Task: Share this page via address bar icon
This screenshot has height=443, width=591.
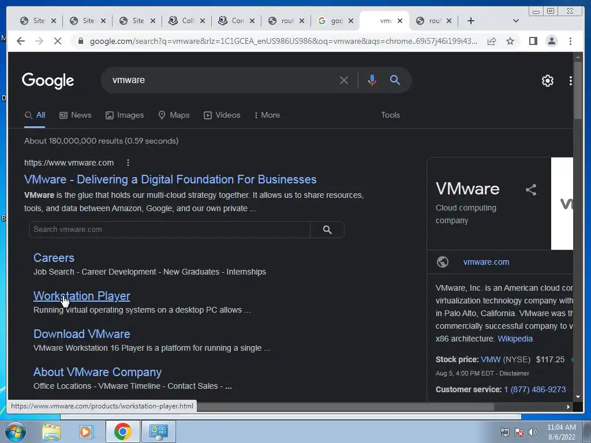Action: (x=492, y=41)
